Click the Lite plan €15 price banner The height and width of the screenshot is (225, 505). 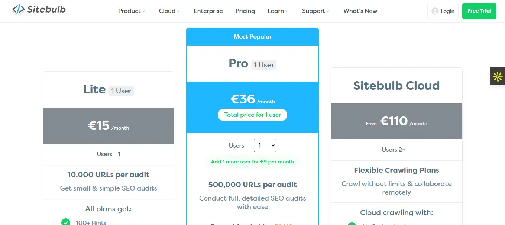pyautogui.click(x=109, y=126)
